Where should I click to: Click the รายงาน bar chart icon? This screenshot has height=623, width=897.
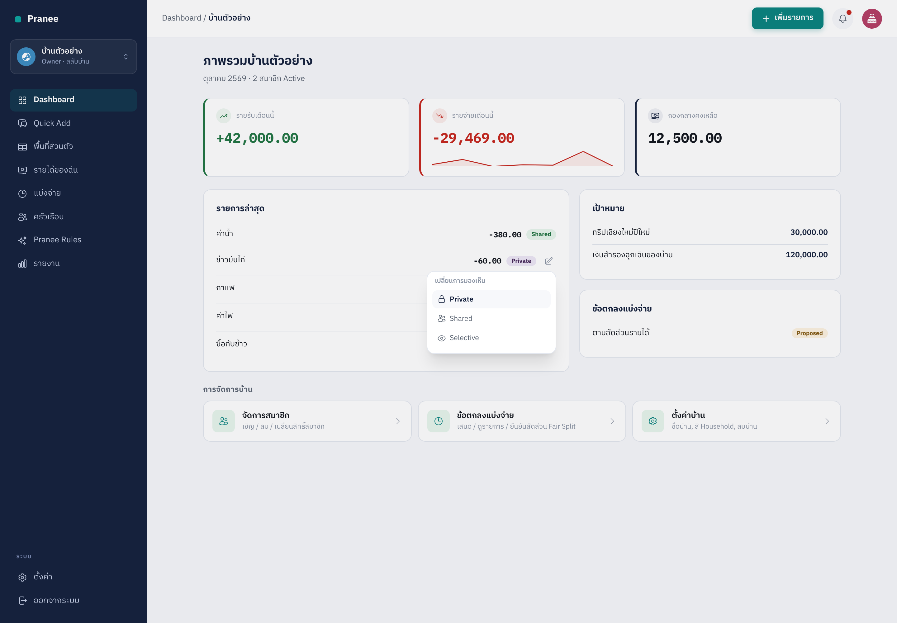tap(22, 264)
